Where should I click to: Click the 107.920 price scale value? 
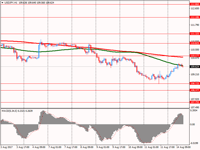click(x=195, y=99)
